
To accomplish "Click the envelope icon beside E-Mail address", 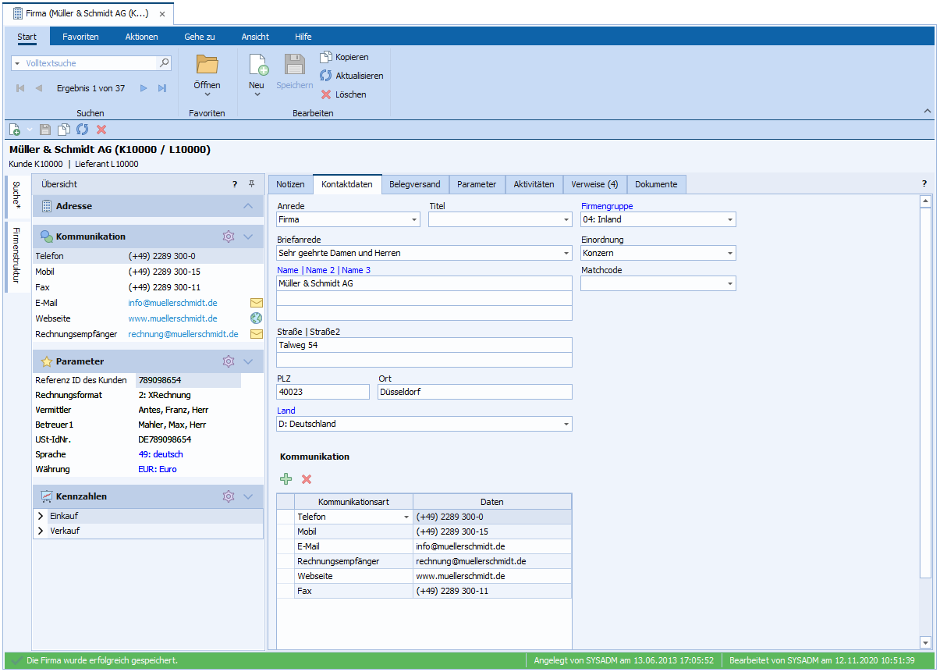I will tap(256, 303).
